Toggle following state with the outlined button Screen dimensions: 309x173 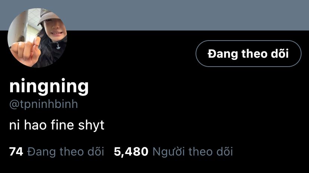tap(248, 54)
